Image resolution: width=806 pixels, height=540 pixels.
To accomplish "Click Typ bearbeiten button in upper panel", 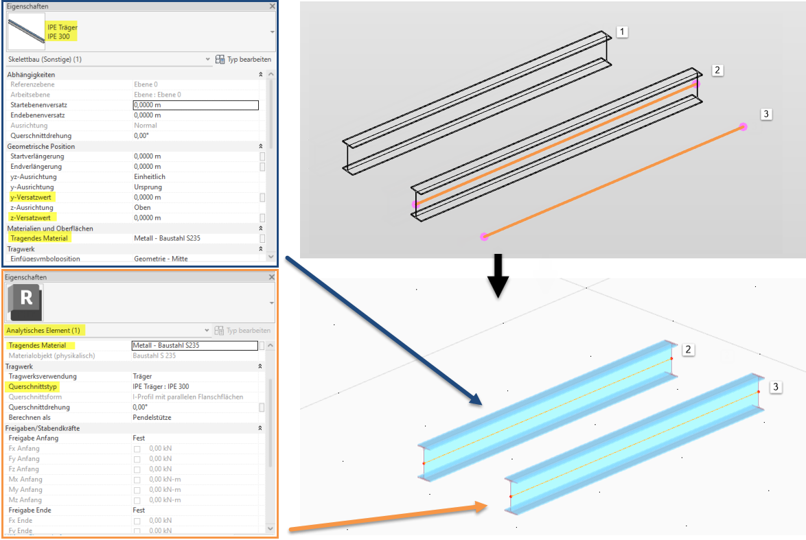I will (243, 59).
